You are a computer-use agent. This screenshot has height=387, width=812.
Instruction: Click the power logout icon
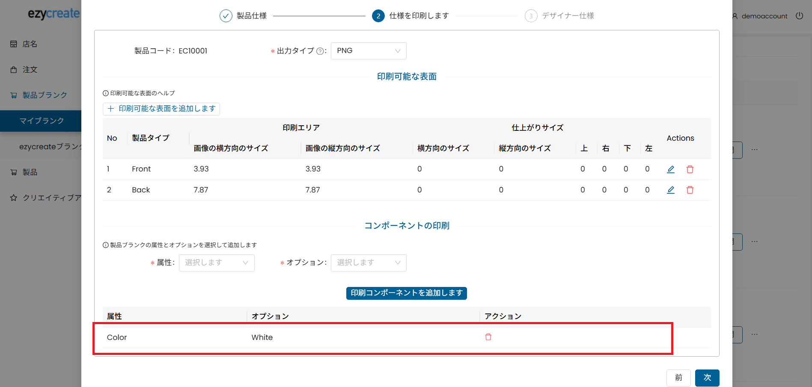(x=799, y=16)
